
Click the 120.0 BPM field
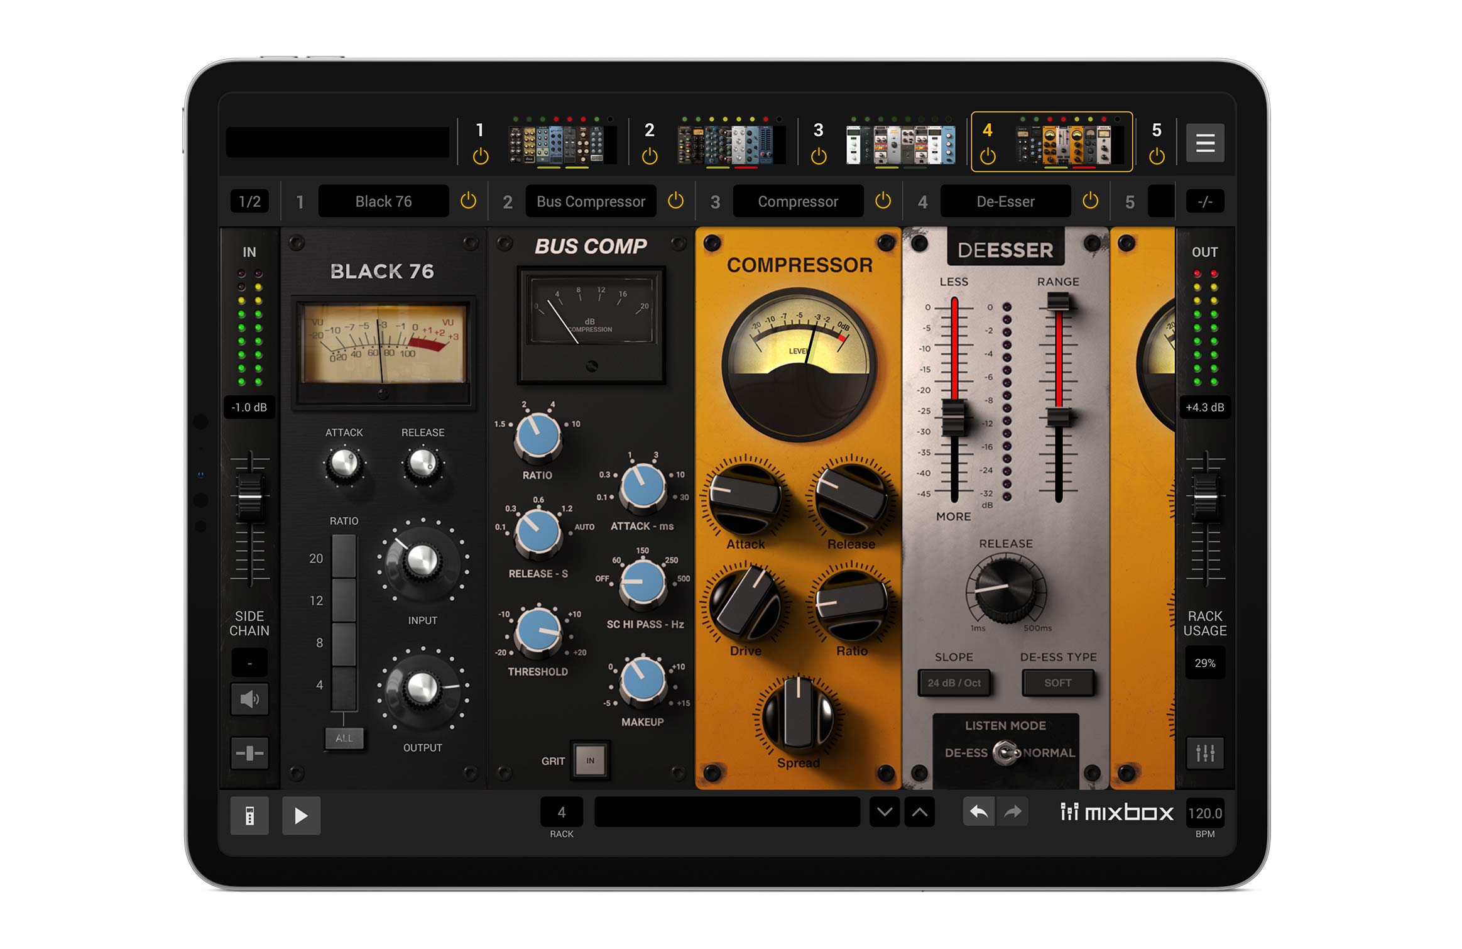pyautogui.click(x=1204, y=813)
